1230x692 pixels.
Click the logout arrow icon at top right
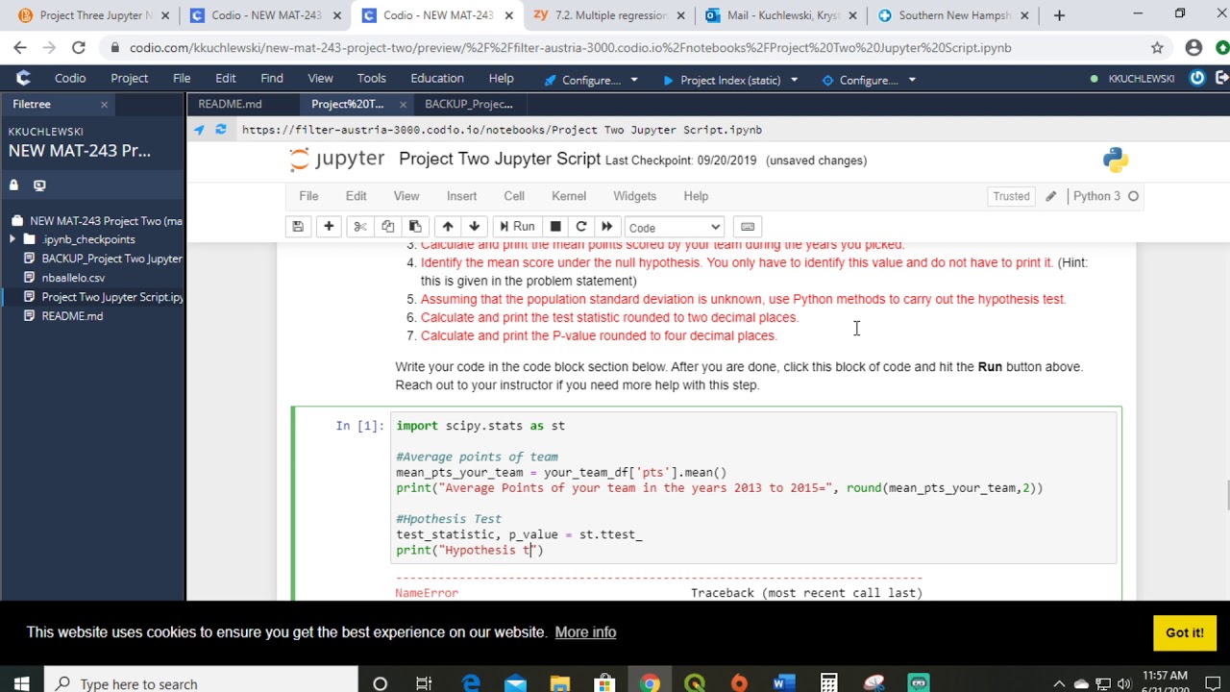tap(1220, 79)
